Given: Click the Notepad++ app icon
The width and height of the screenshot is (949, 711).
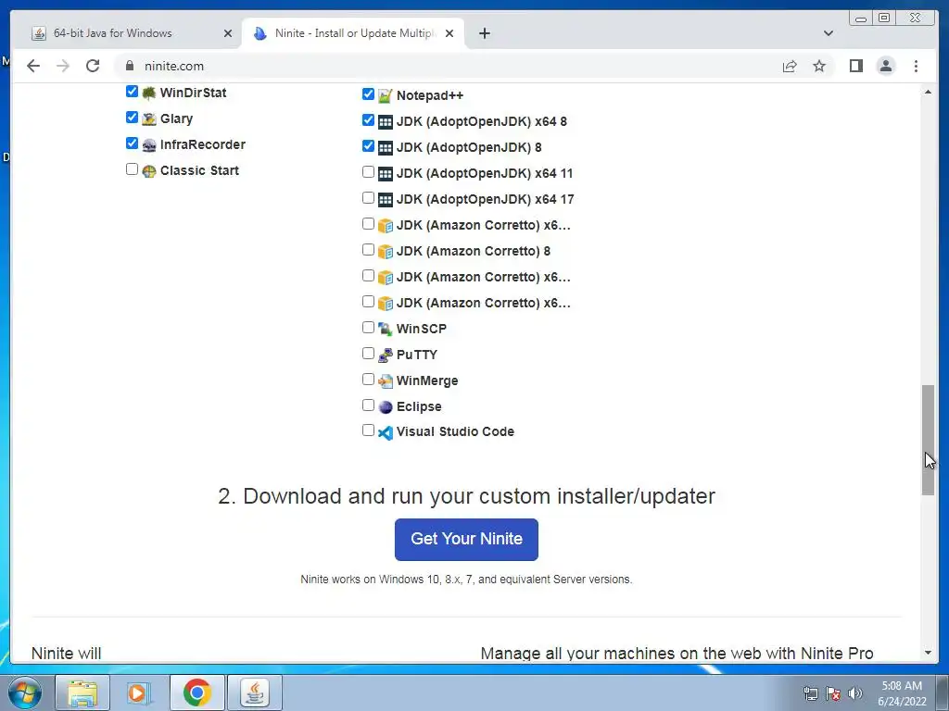Looking at the screenshot, I should (x=386, y=95).
